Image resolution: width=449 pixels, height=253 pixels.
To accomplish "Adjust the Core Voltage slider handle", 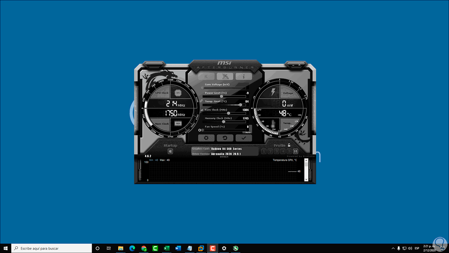I will click(x=203, y=88).
